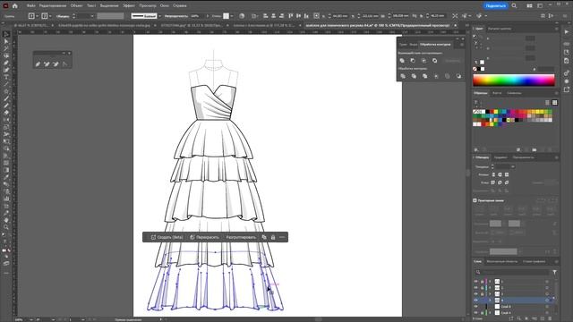Click Crop pathfinder icon

pyautogui.click(x=436, y=76)
